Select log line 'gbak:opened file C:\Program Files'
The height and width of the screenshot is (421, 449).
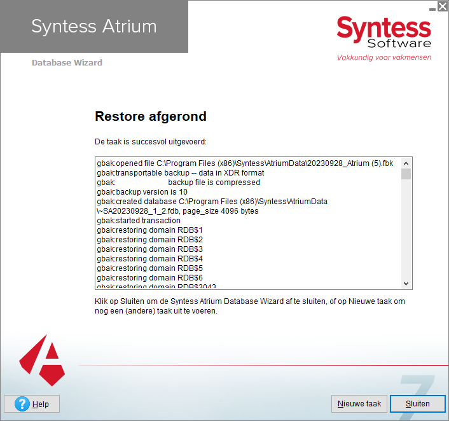click(245, 163)
